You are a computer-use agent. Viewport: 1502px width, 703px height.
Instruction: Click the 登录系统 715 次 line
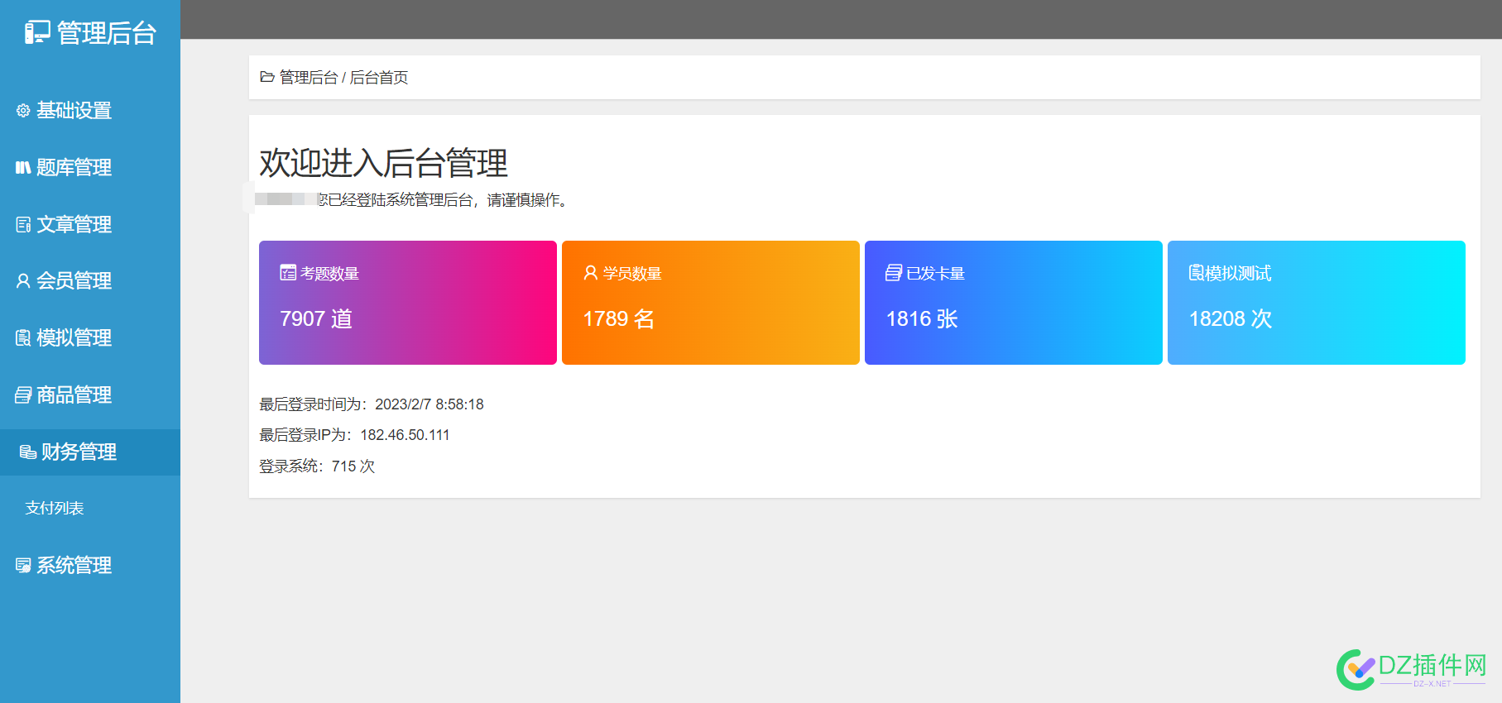(x=317, y=466)
